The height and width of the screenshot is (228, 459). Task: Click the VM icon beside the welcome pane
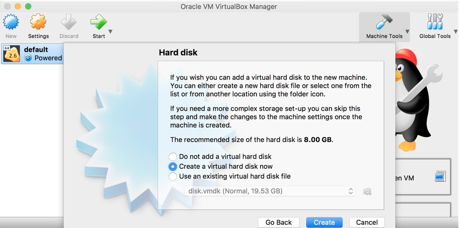[x=440, y=177]
